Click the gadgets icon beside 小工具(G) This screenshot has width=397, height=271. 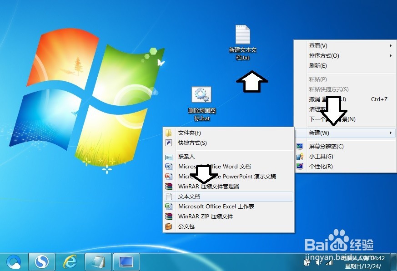click(300, 157)
